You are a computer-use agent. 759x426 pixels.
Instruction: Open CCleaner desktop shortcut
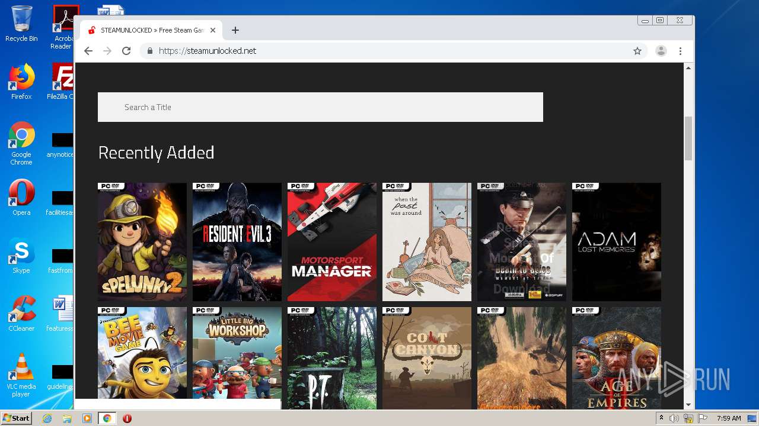(x=21, y=314)
